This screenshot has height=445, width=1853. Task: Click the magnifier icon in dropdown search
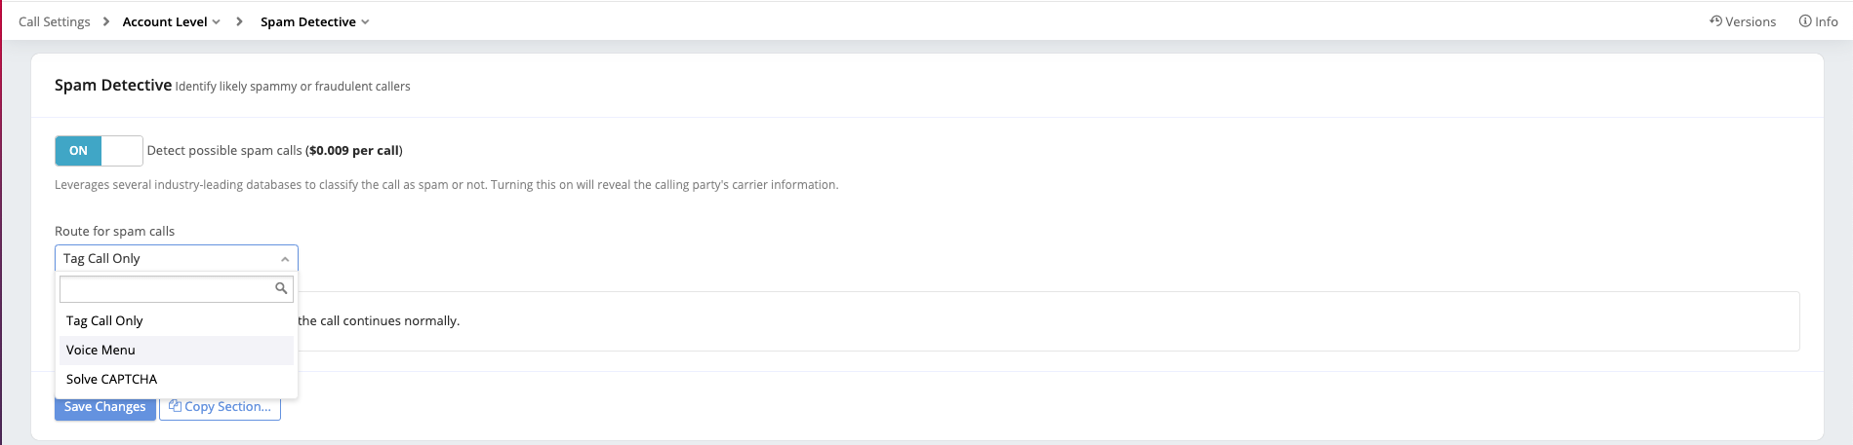tap(281, 288)
